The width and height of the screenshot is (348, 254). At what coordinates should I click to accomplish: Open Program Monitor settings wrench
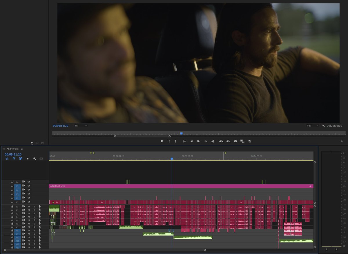click(x=323, y=126)
